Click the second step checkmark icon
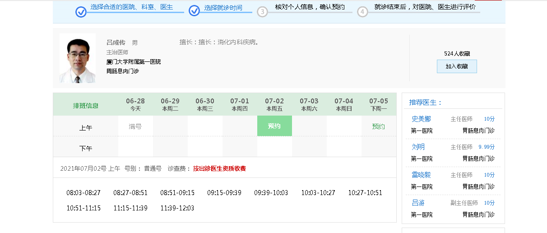The image size is (547, 233). pos(194,11)
